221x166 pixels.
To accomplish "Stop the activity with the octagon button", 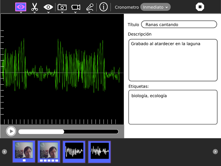I will (x=200, y=7).
